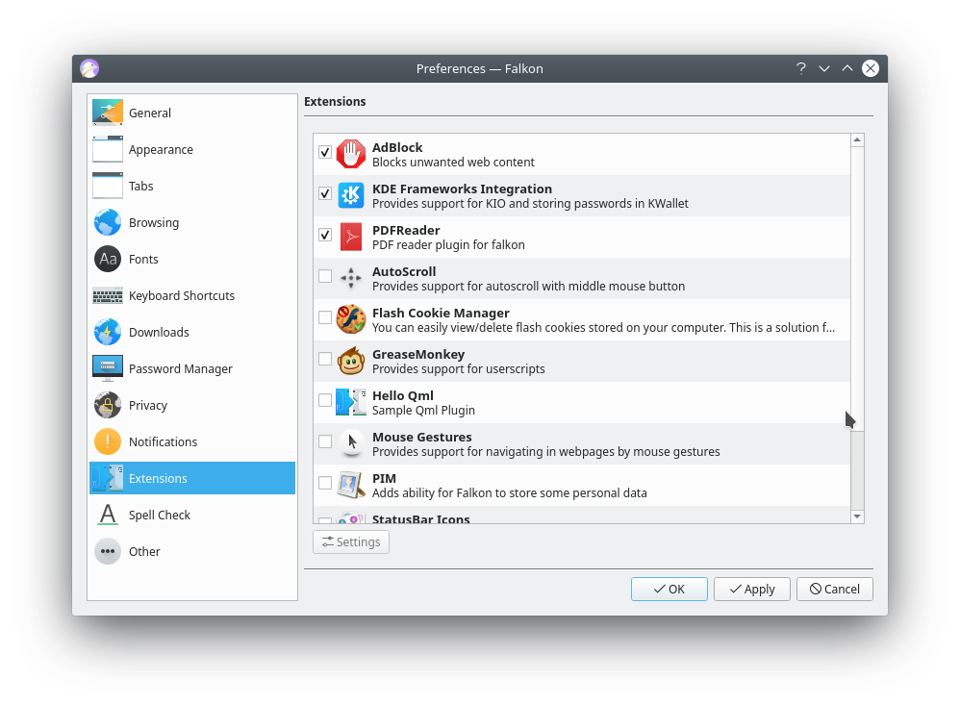
Task: Select the Notifications label in sidebar
Action: pos(163,441)
